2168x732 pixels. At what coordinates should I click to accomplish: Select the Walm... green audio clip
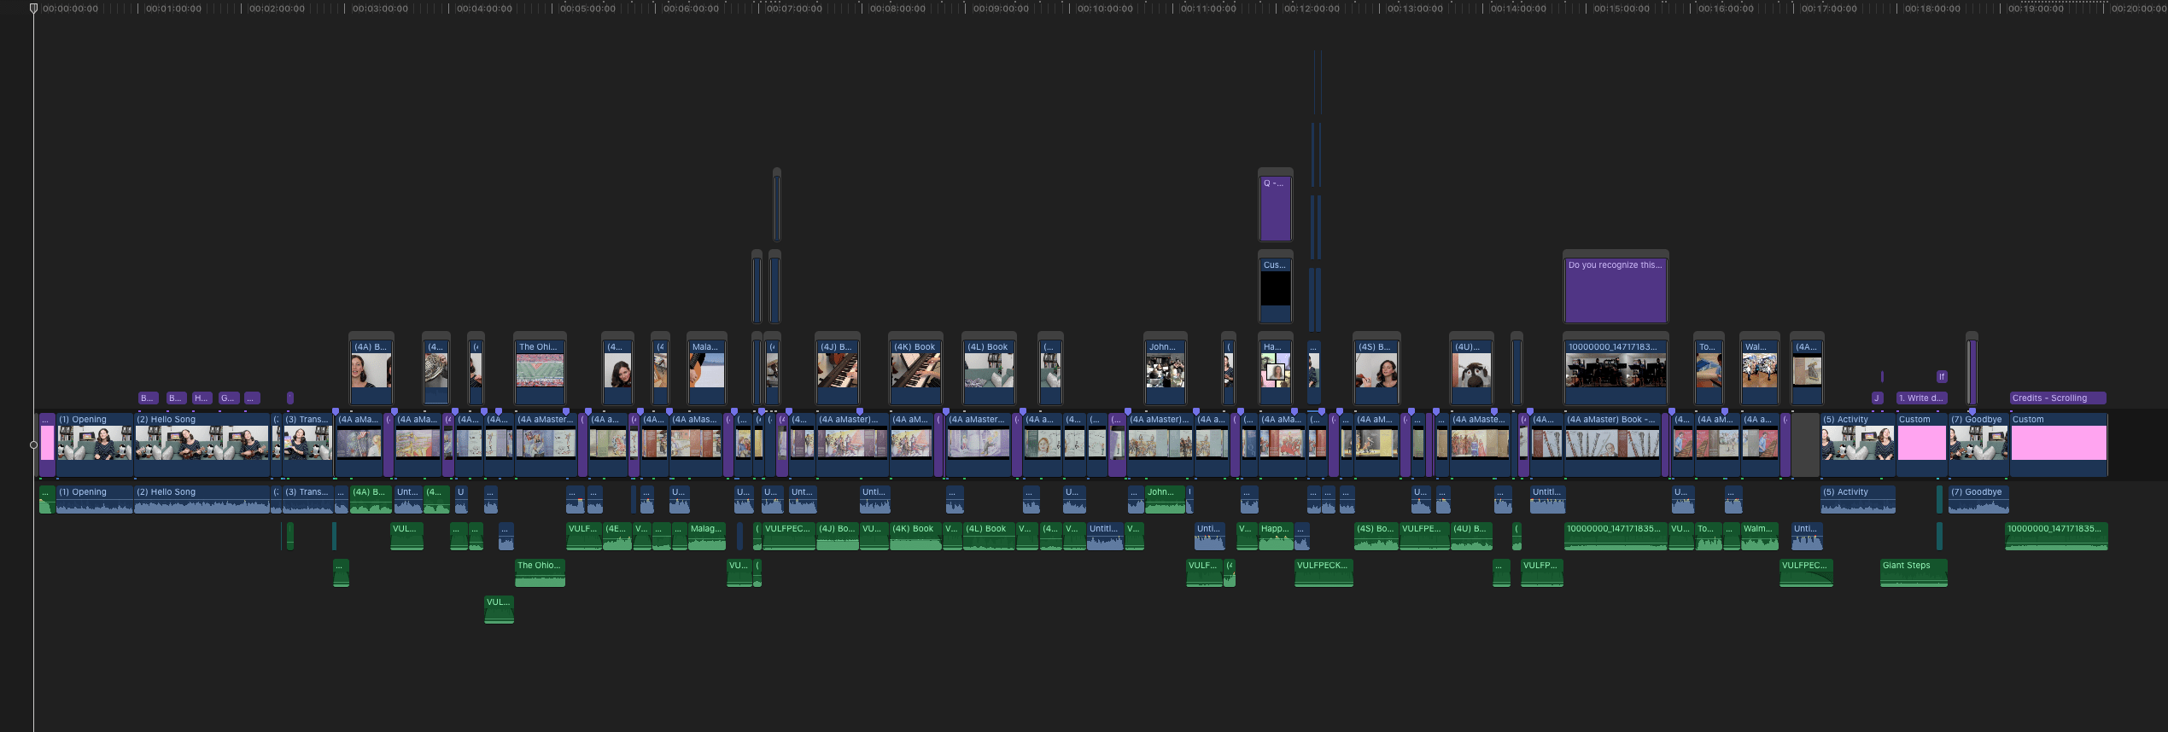[1760, 536]
